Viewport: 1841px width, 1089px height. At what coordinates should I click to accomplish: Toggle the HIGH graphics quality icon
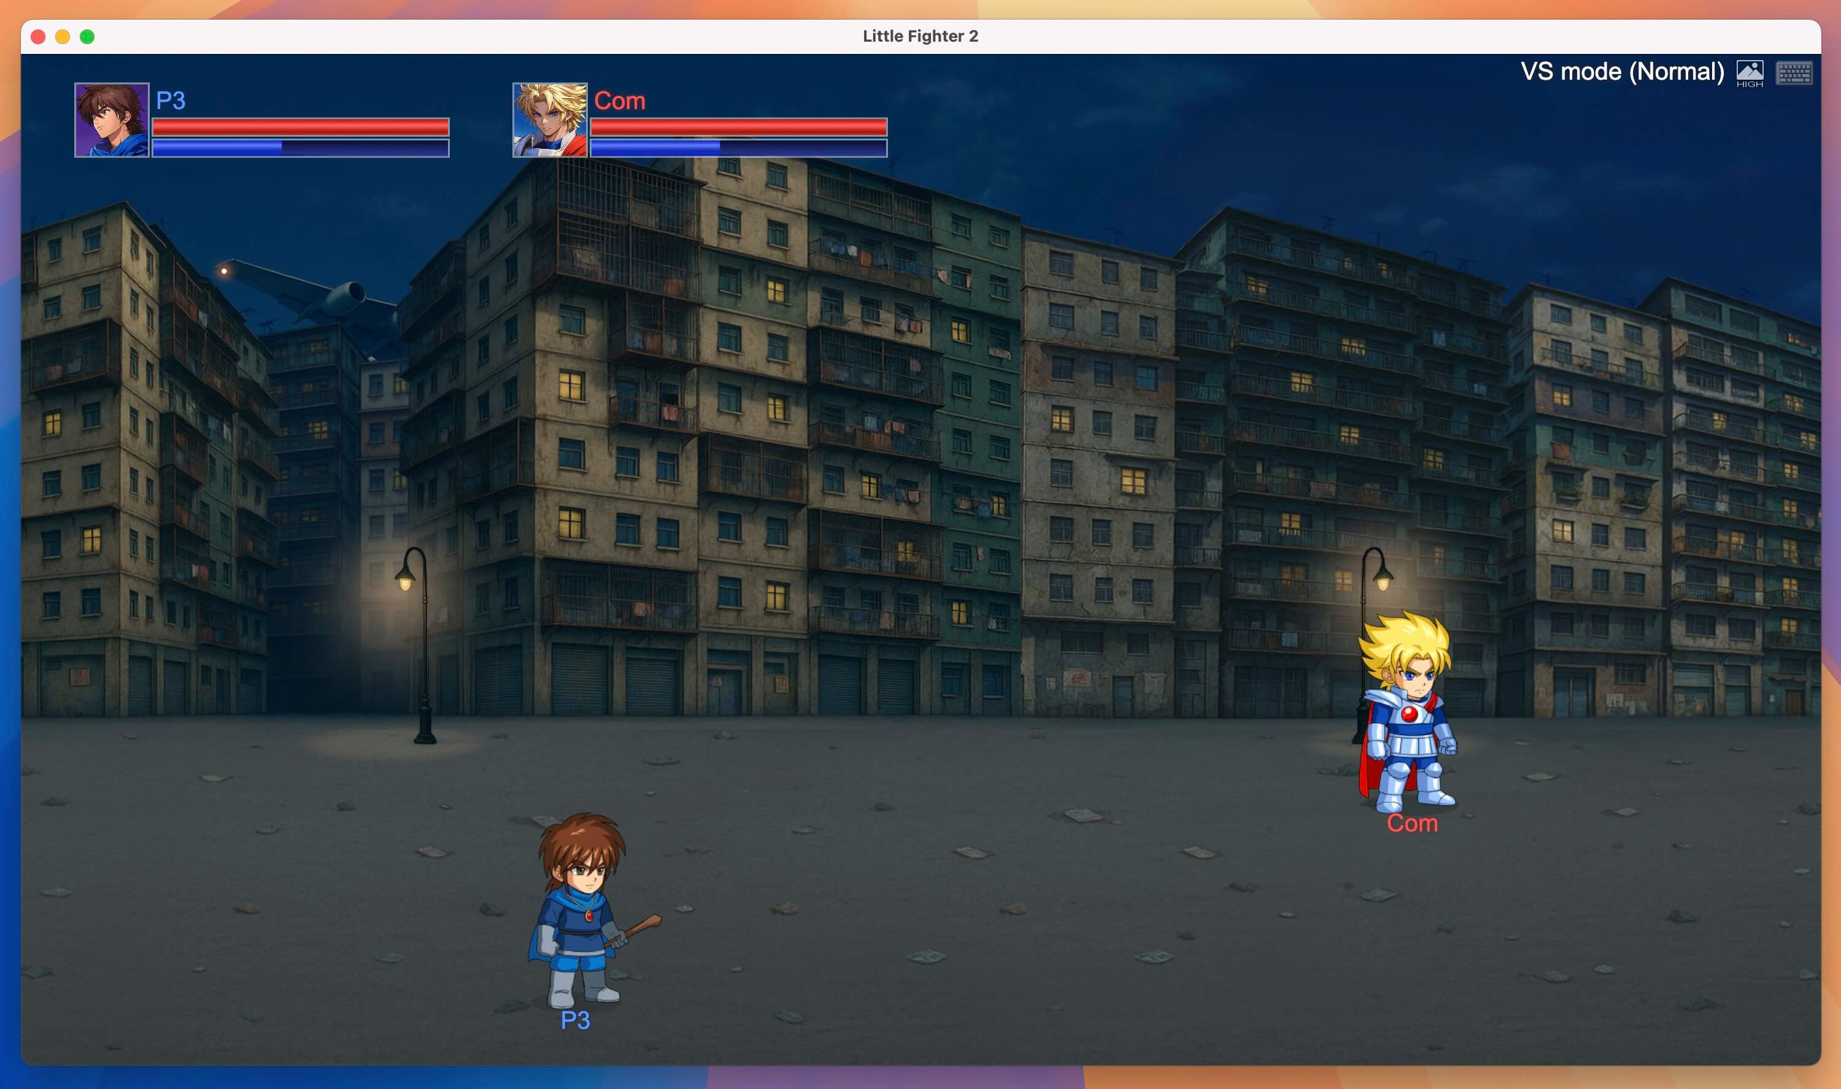(x=1749, y=74)
